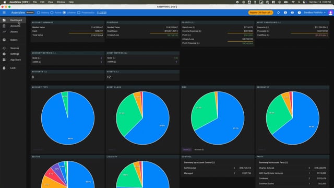Click the macOS menu bar date and time
Image resolution: width=334 pixels, height=188 pixels.
click(x=320, y=2)
